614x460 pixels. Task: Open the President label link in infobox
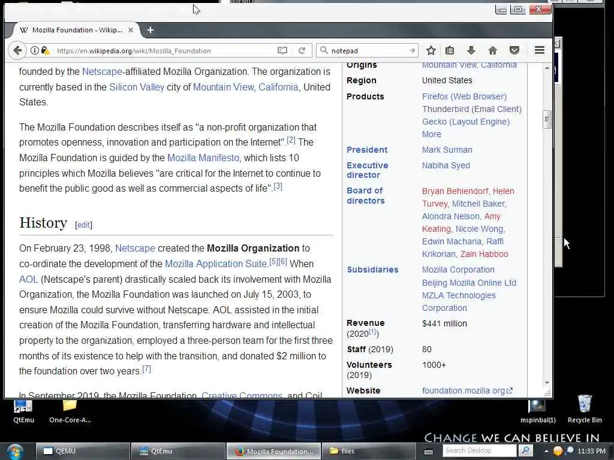[367, 150]
